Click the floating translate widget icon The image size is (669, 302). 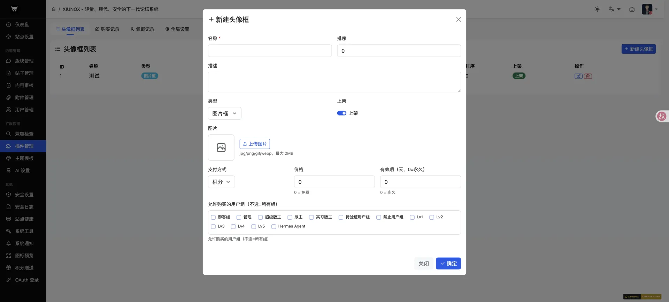[x=662, y=116]
